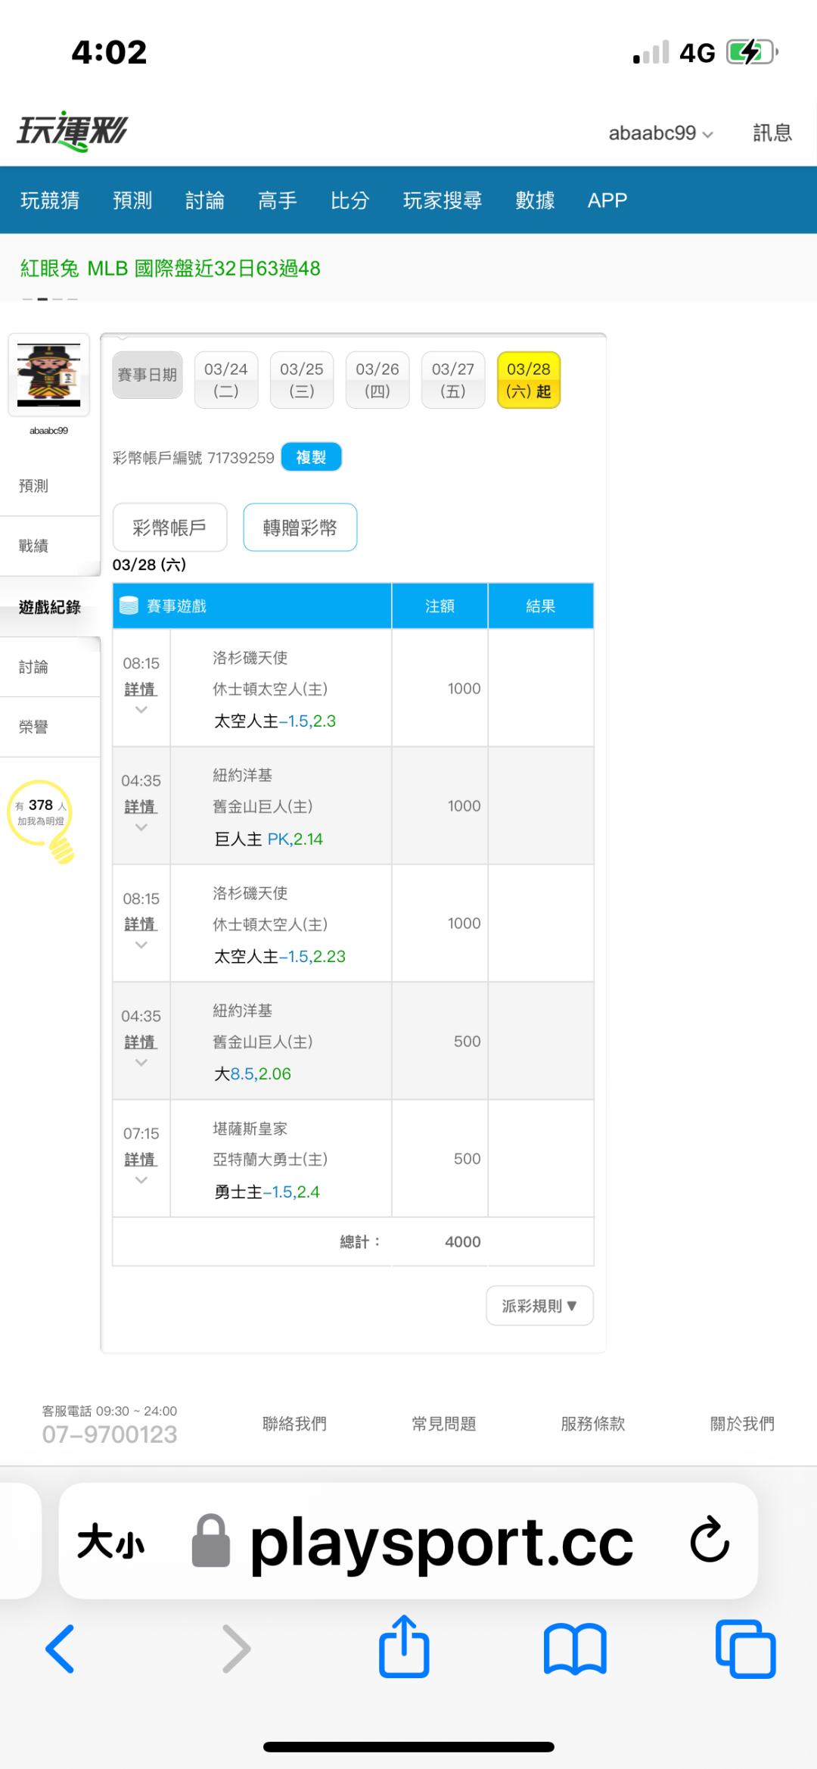Expand 派彩規則 payout rules dropdown
This screenshot has width=817, height=1769.
tap(539, 1306)
